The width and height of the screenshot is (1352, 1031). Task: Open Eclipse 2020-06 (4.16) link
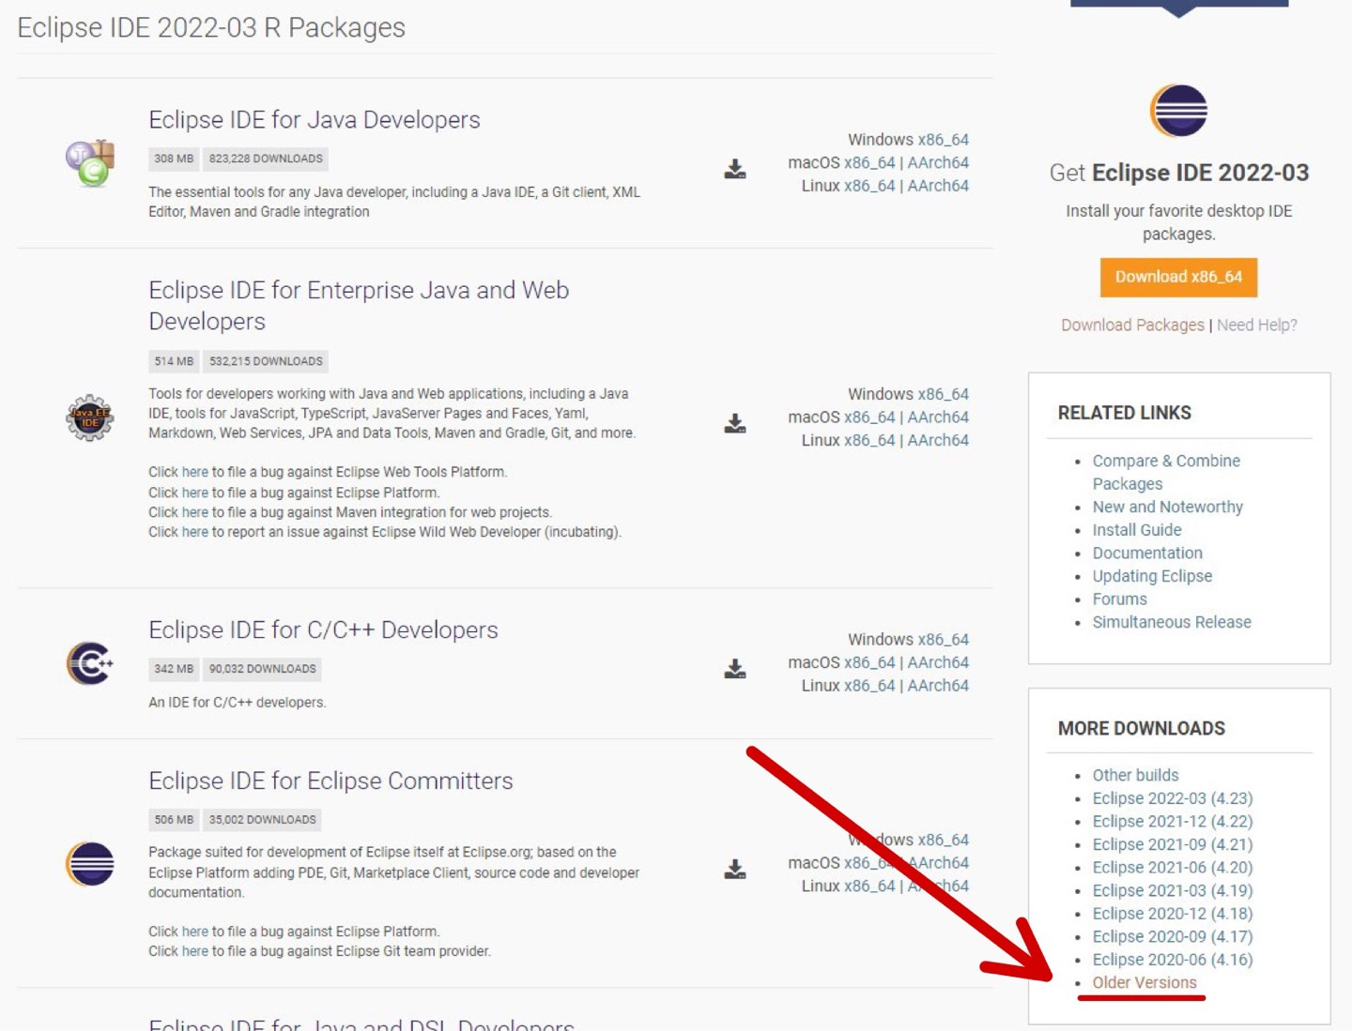click(x=1173, y=959)
